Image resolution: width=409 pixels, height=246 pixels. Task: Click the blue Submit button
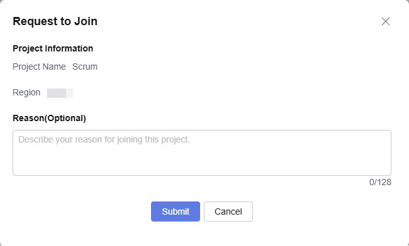click(176, 211)
